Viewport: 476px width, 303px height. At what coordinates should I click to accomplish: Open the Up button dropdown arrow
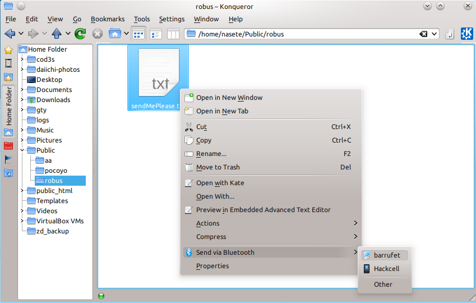68,34
